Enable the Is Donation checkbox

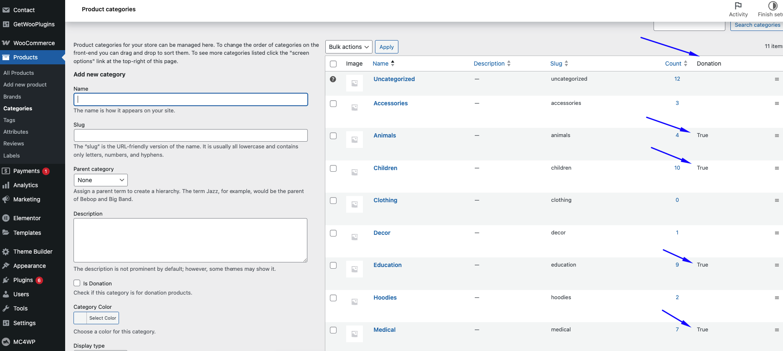pos(77,283)
